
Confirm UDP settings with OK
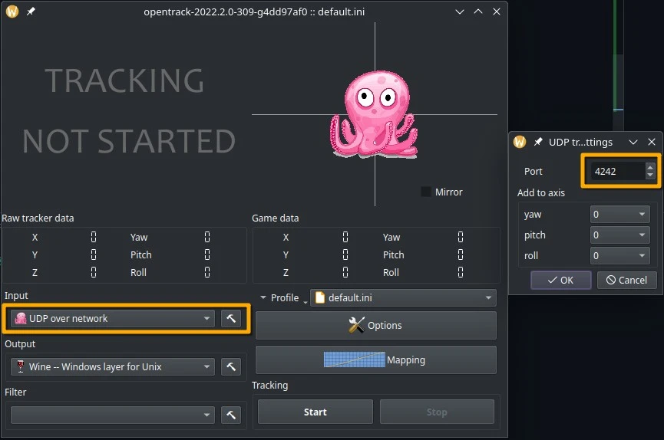(x=560, y=280)
